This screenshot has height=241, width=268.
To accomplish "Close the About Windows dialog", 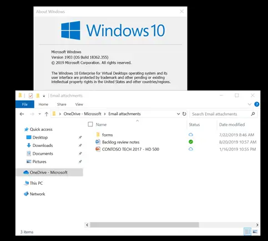I will pos(182,12).
